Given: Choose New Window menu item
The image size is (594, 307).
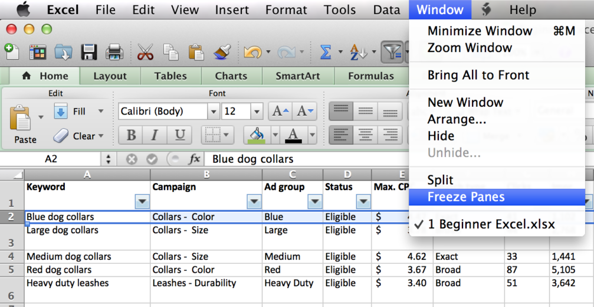Looking at the screenshot, I should 497,102.
